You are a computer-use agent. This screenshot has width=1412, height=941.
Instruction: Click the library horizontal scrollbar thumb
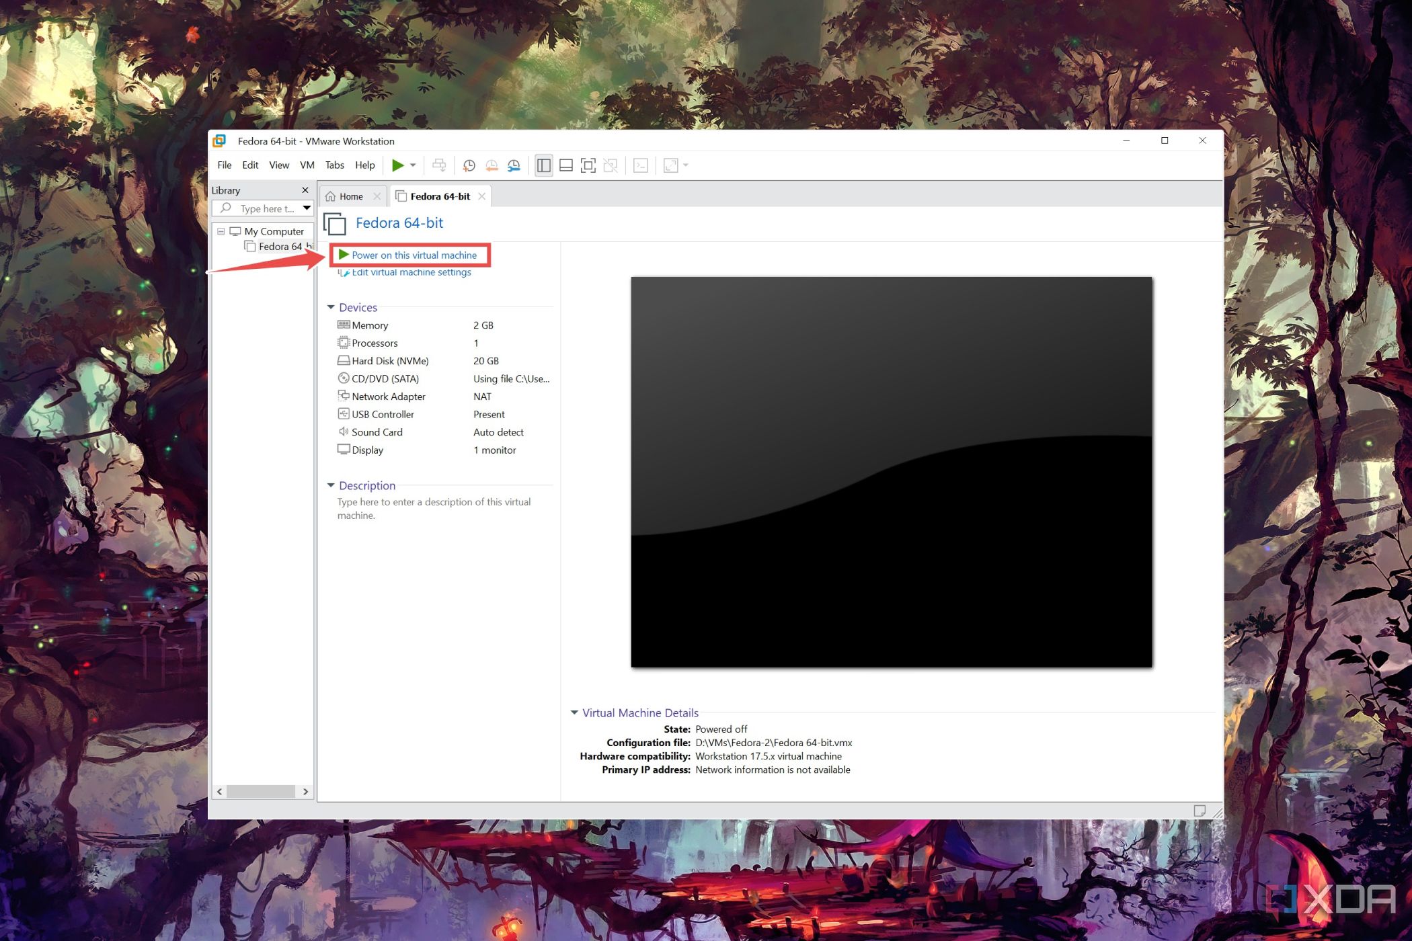261,792
